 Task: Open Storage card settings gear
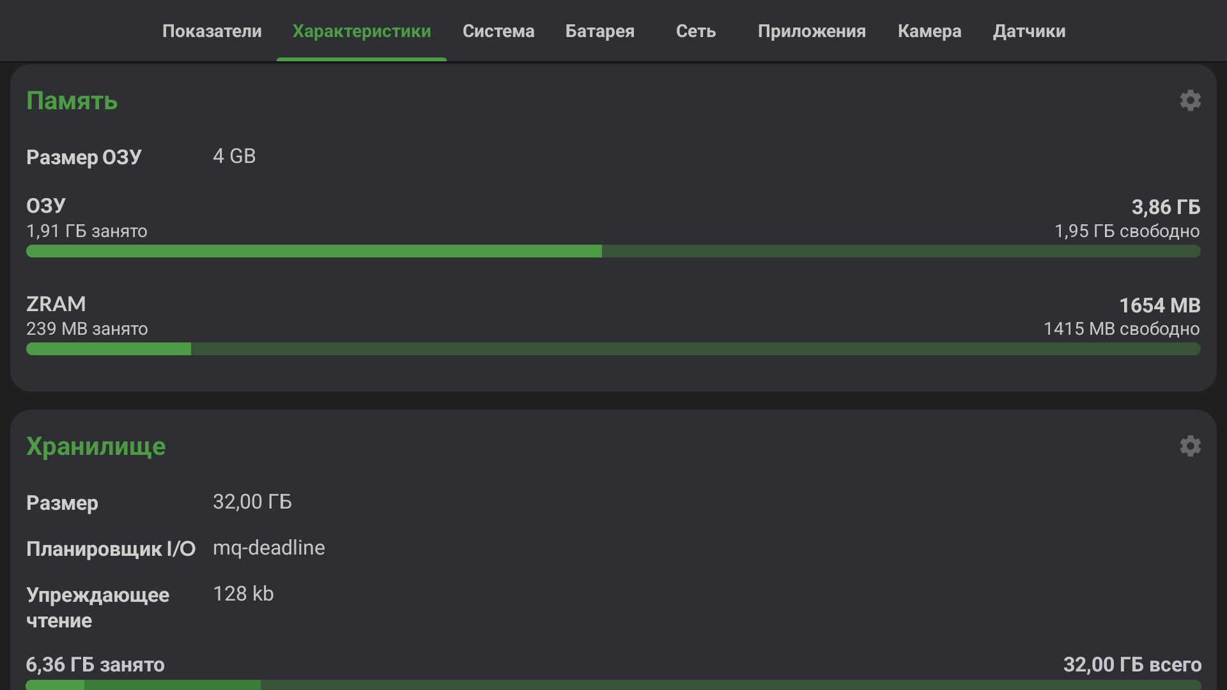coord(1190,446)
